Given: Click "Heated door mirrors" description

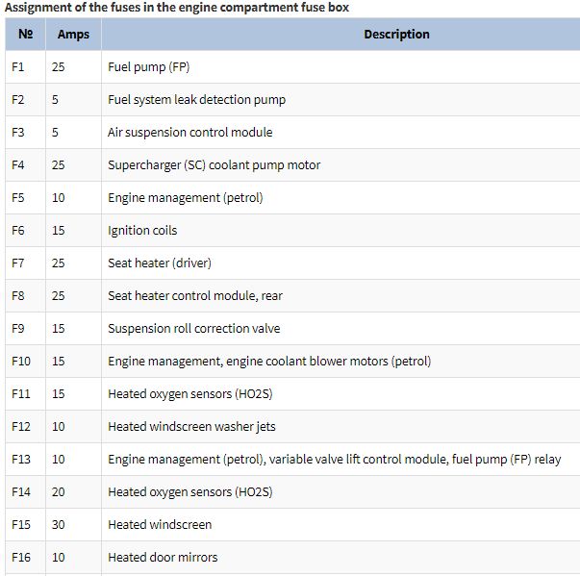Looking at the screenshot, I should pyautogui.click(x=163, y=557).
